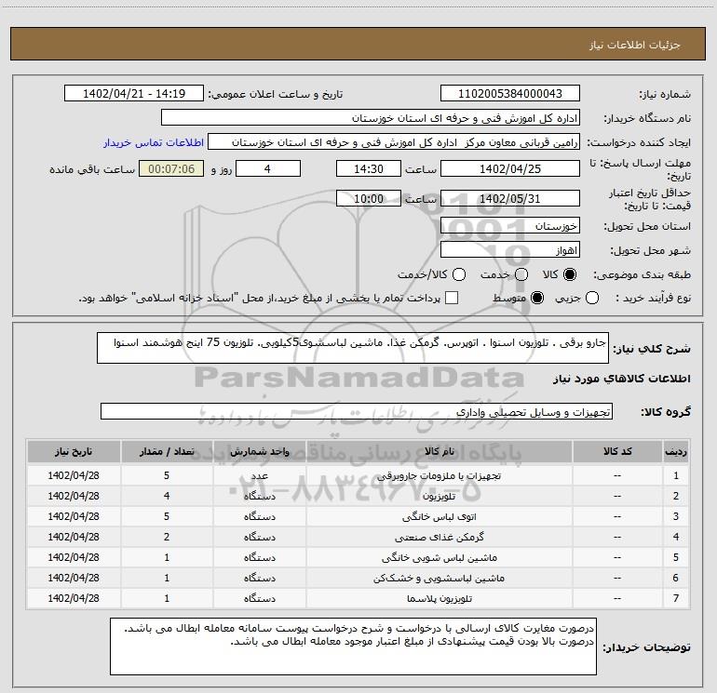717x693 pixels.
Task: Select item ماشین لباس شویی خانگی
Action: click(x=439, y=558)
